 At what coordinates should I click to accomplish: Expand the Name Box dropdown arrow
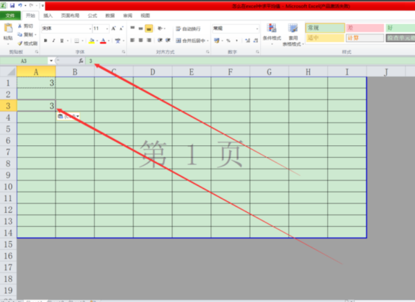[x=51, y=61]
